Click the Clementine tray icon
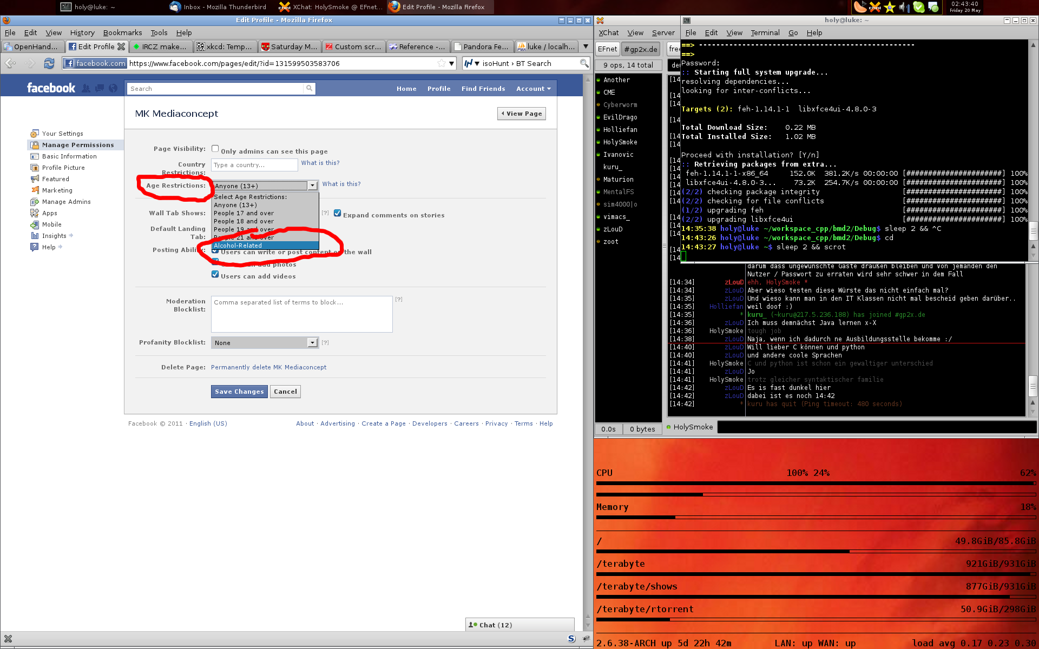Screen dimensions: 1039x649 point(860,7)
